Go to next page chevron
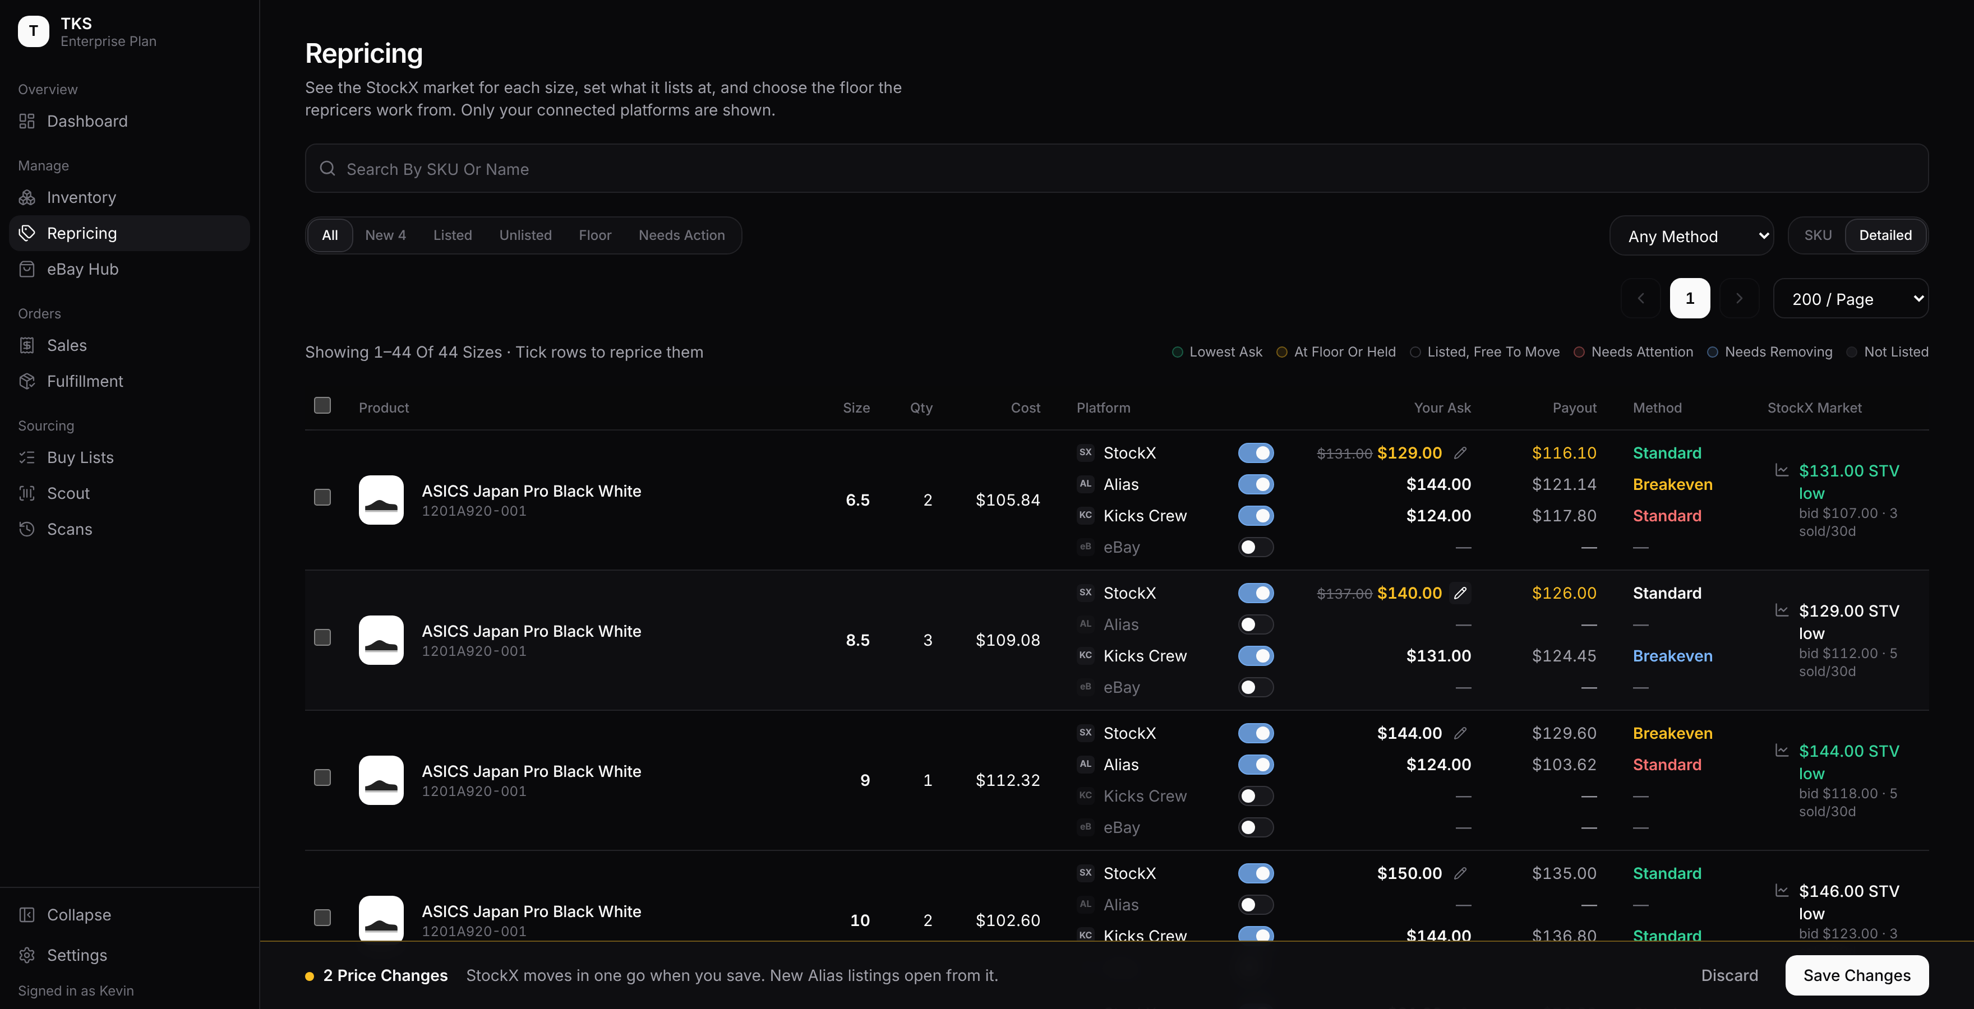 click(1738, 299)
